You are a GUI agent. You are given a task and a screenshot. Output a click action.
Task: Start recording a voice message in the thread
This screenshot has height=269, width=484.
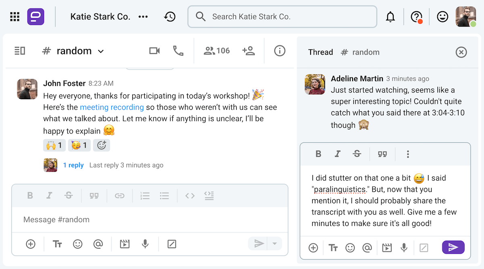point(406,247)
